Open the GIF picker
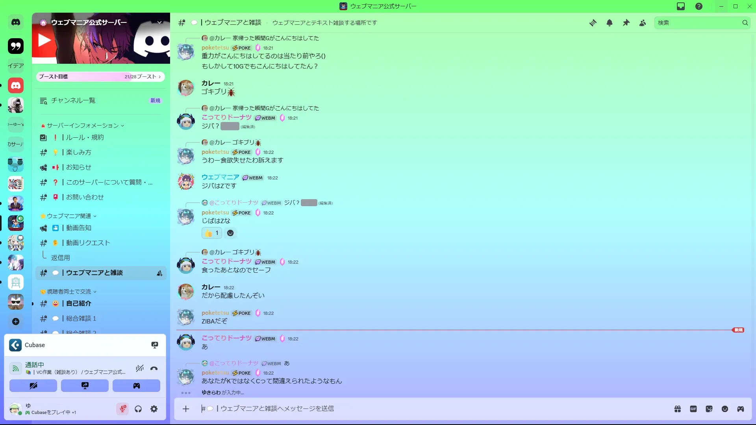This screenshot has height=425, width=756. point(693,409)
